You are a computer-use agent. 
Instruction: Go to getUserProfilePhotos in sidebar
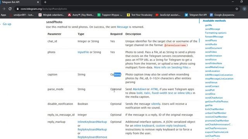click(217, 102)
